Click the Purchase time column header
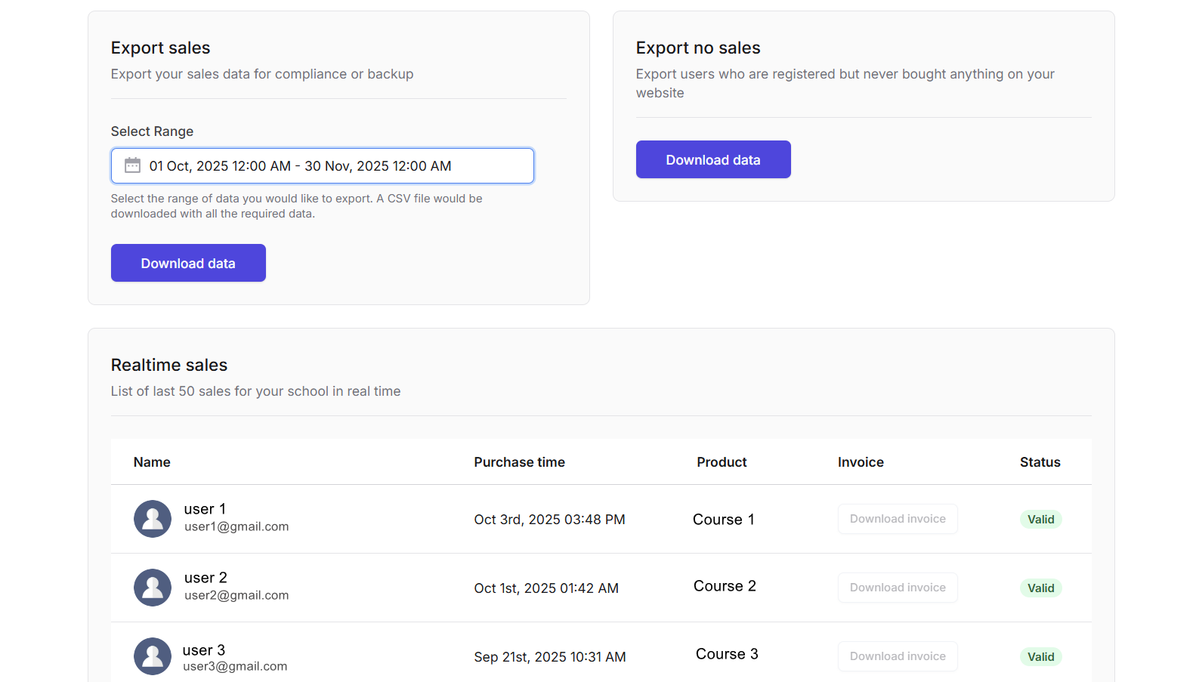 (519, 462)
